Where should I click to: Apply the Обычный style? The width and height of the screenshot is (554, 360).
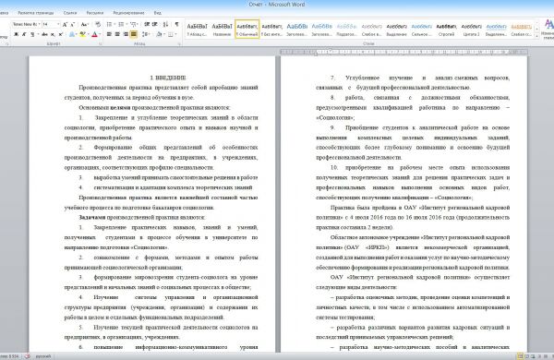click(x=247, y=29)
